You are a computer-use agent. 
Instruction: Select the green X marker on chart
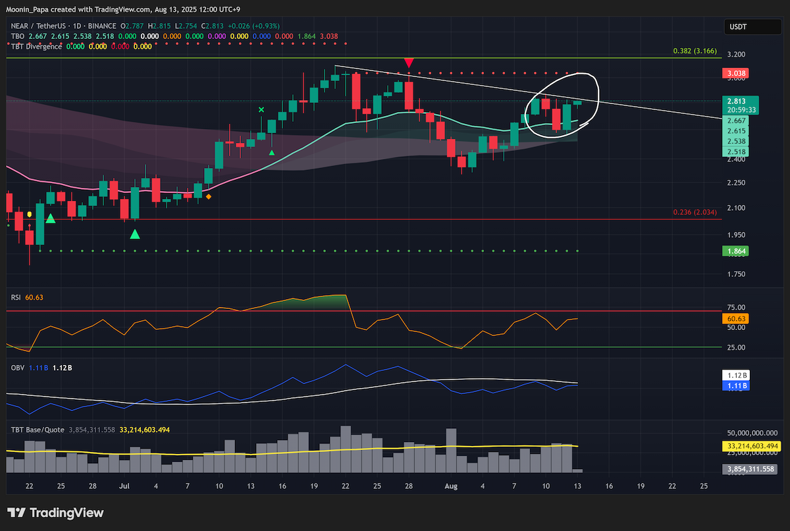tap(261, 110)
